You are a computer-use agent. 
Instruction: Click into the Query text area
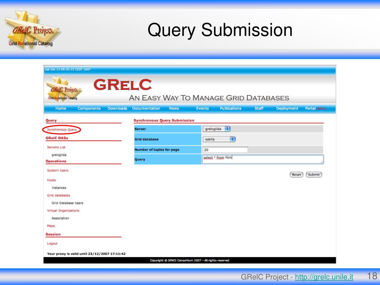pos(263,159)
